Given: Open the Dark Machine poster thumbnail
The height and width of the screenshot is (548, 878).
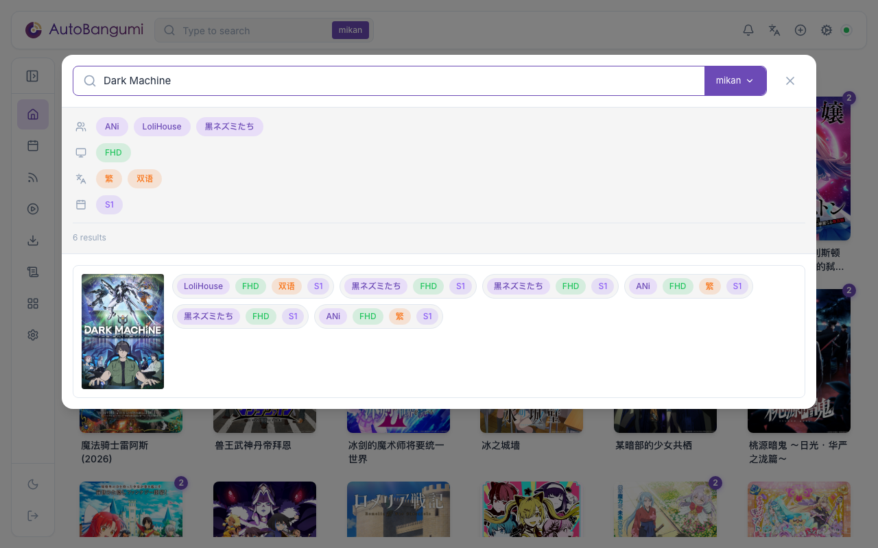Looking at the screenshot, I should coord(123,332).
